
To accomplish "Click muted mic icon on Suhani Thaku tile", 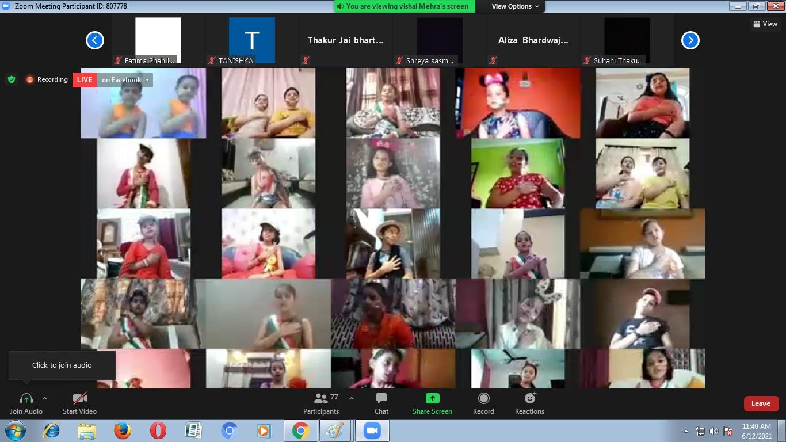I will 587,60.
